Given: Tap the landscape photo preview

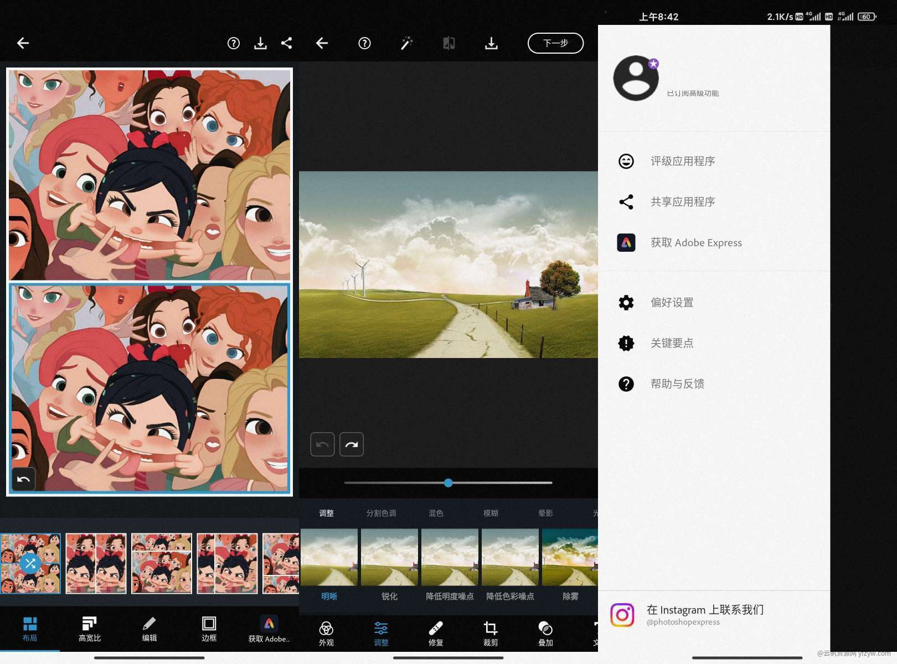Looking at the screenshot, I should point(448,264).
